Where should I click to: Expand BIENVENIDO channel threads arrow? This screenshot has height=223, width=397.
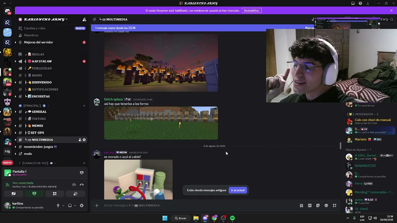tap(16, 82)
